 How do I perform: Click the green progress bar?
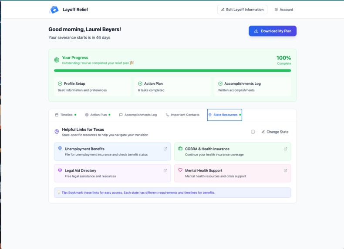coord(172,70)
